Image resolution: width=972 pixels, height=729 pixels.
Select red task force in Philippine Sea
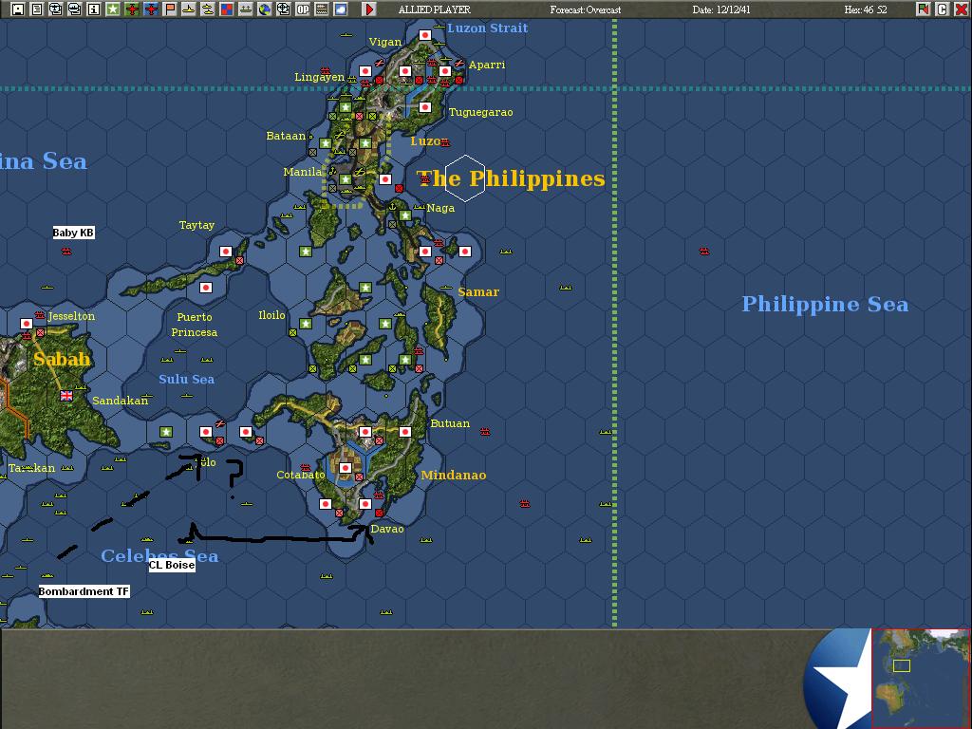click(x=704, y=251)
